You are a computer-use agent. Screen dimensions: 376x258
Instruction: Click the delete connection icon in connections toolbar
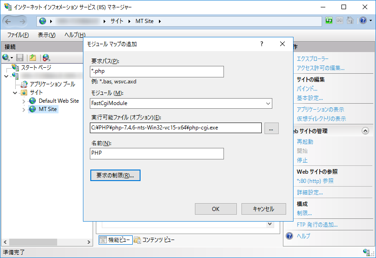[46, 58]
